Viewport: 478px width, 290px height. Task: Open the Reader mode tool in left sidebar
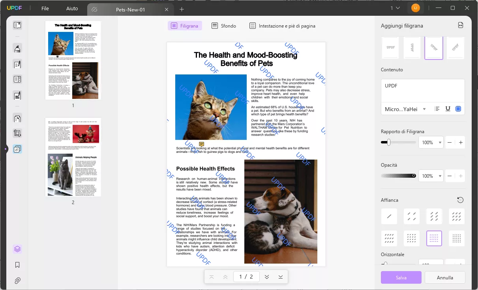pos(17,25)
